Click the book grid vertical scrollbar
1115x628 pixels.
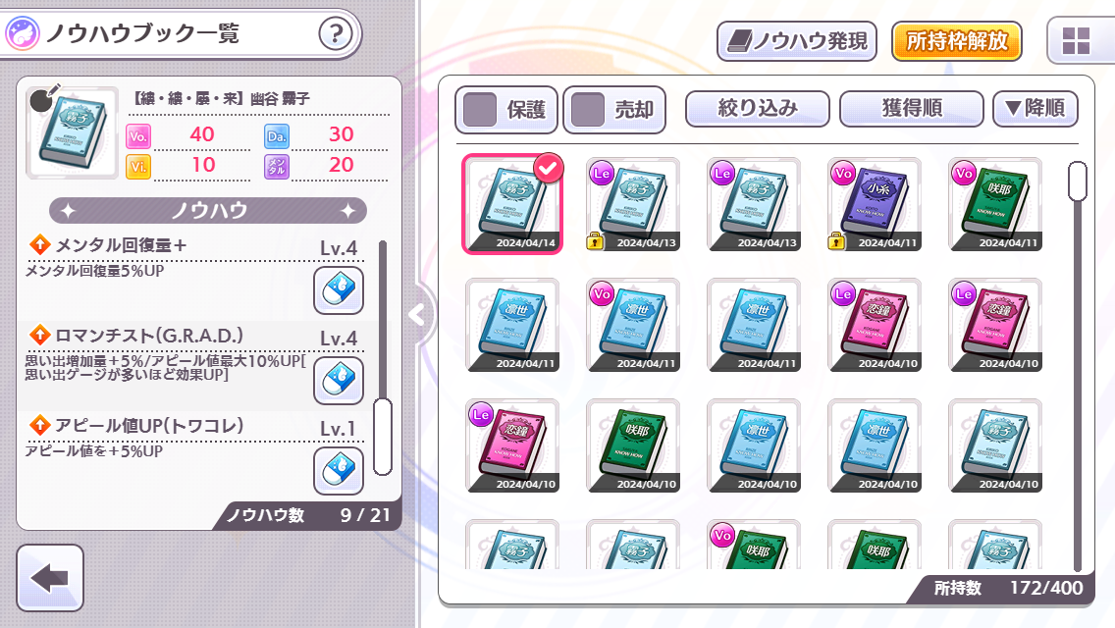tap(1078, 182)
